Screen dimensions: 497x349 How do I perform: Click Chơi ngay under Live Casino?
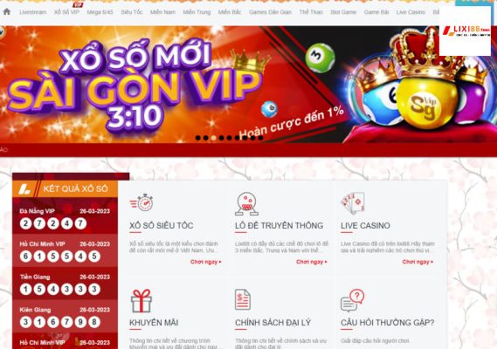[418, 262]
